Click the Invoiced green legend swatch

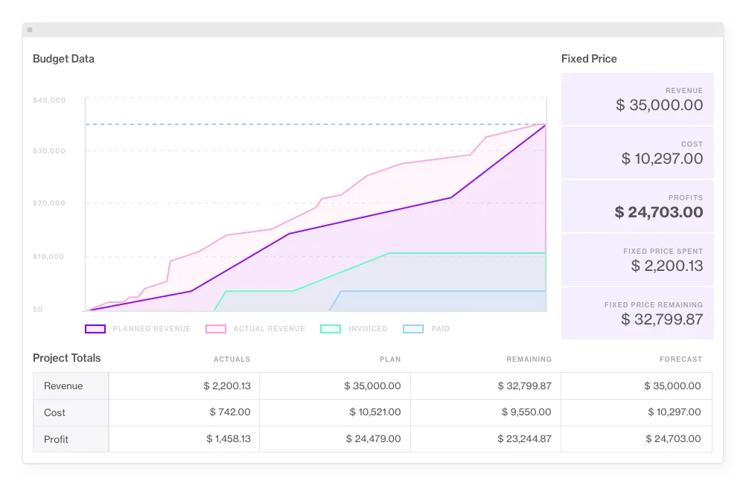click(331, 329)
